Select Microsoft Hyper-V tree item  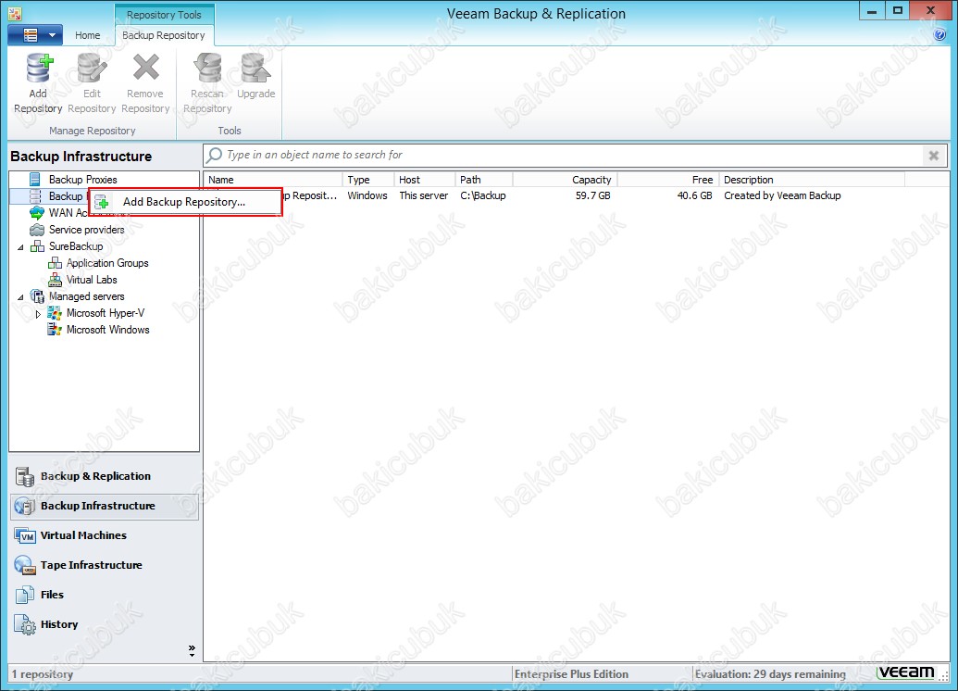[x=106, y=312]
